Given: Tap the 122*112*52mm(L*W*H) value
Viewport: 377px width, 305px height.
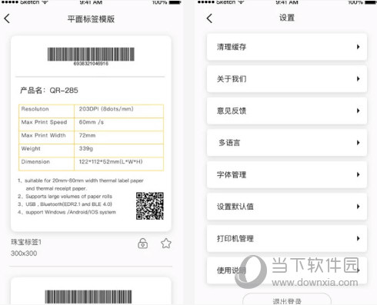Looking at the screenshot, I should [111, 161].
